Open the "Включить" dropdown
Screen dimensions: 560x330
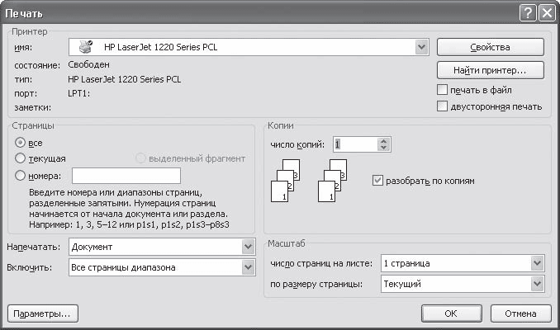(248, 267)
